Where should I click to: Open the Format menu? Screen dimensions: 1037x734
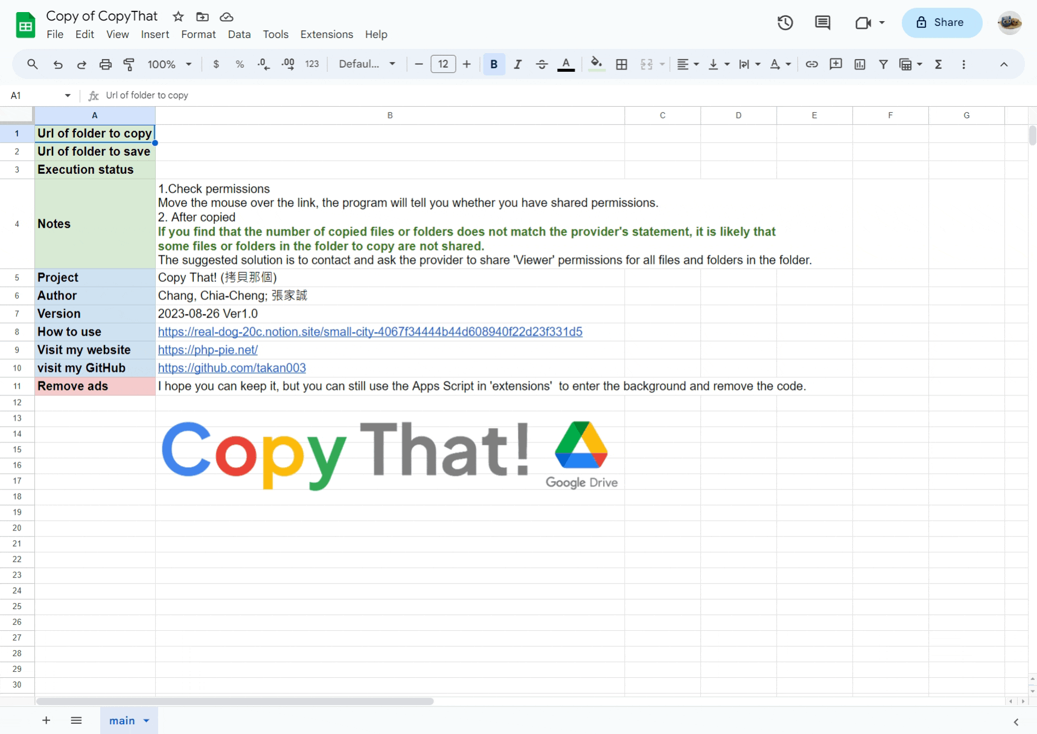[199, 34]
